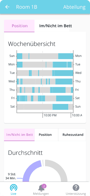Open Abteilung in the header
This screenshot has width=90, height=196.
coord(74,7)
